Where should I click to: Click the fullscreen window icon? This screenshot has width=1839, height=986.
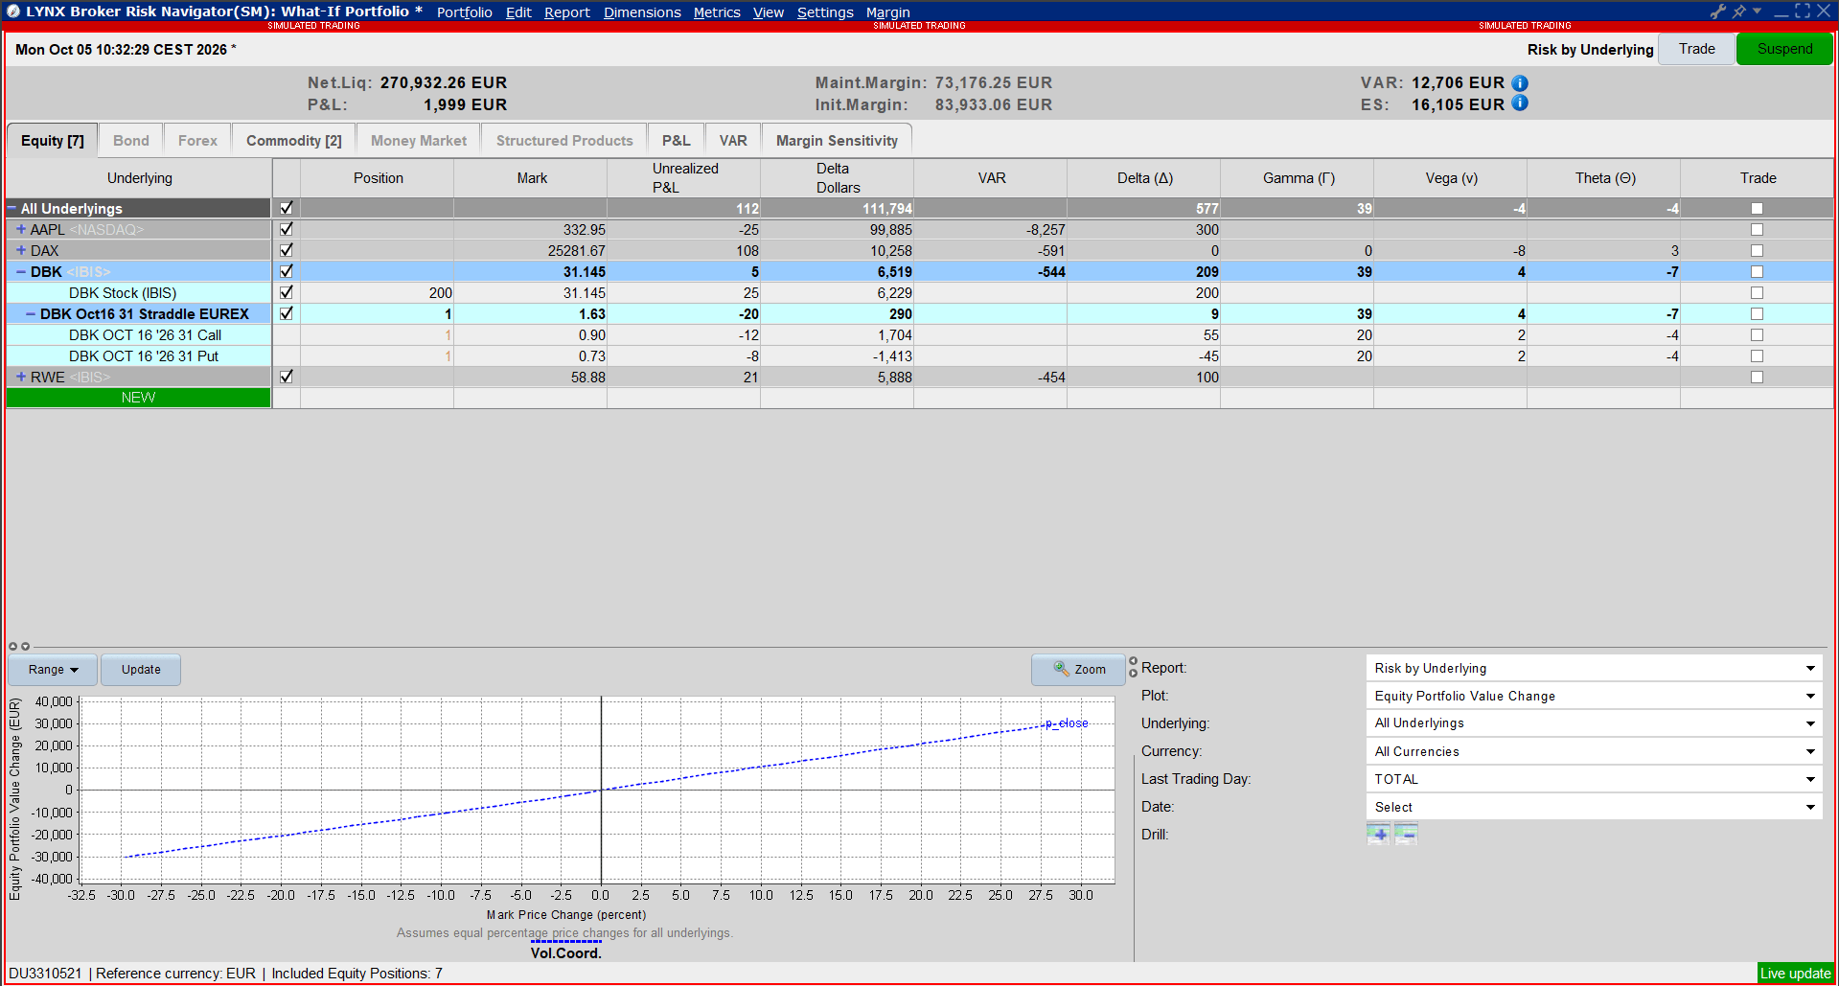pyautogui.click(x=1803, y=11)
